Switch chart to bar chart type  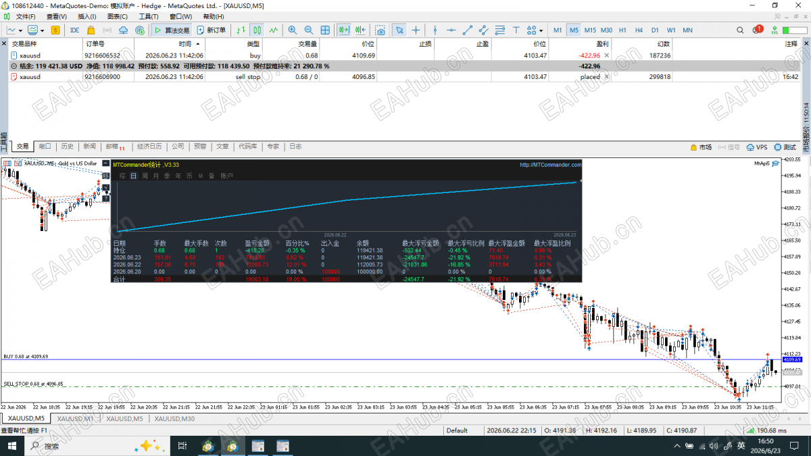[x=241, y=30]
